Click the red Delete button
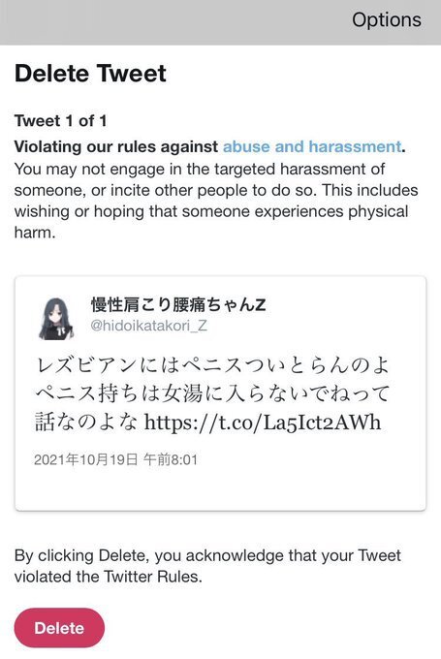This screenshot has width=441, height=659. [x=59, y=628]
